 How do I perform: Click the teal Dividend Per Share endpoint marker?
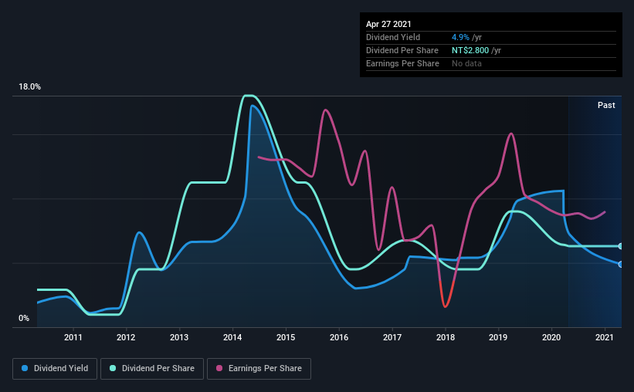tap(620, 246)
